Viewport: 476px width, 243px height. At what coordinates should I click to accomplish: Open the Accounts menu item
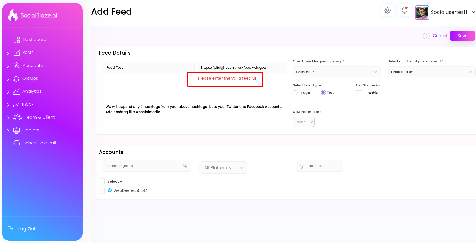coord(33,66)
